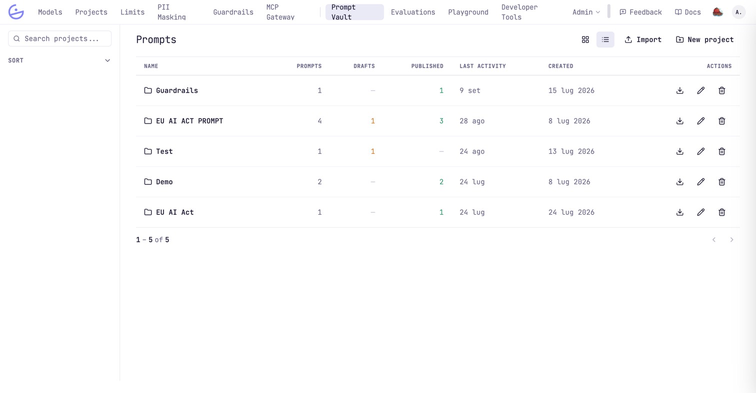The height and width of the screenshot is (393, 756).
Task: Click the Import button
Action: pyautogui.click(x=643, y=39)
